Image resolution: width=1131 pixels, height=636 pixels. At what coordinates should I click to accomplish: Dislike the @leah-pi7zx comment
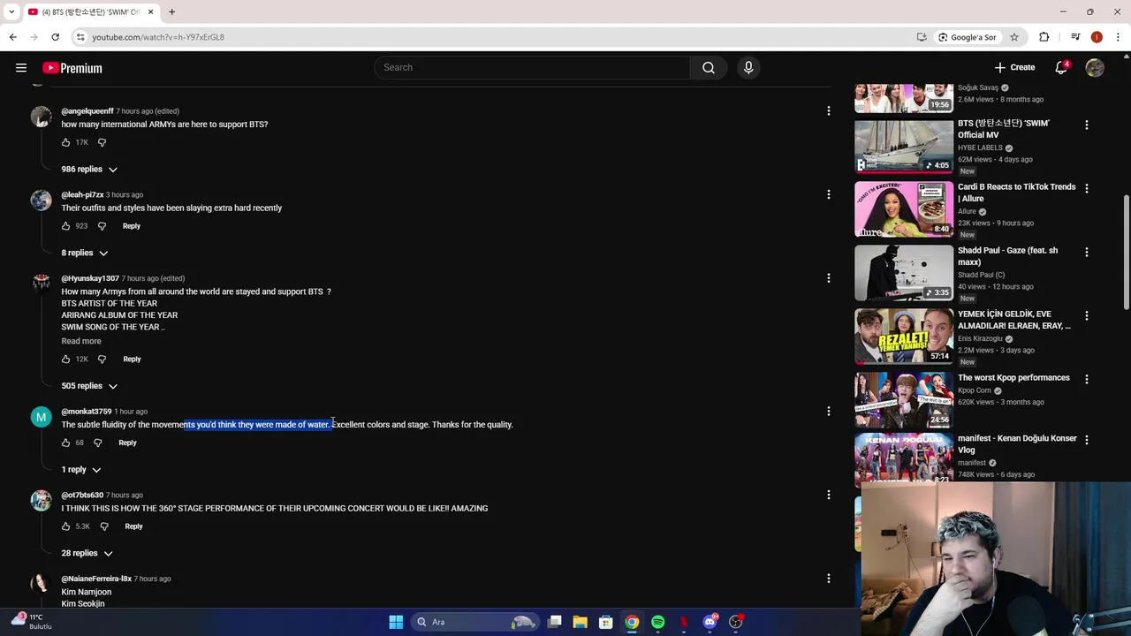click(102, 226)
